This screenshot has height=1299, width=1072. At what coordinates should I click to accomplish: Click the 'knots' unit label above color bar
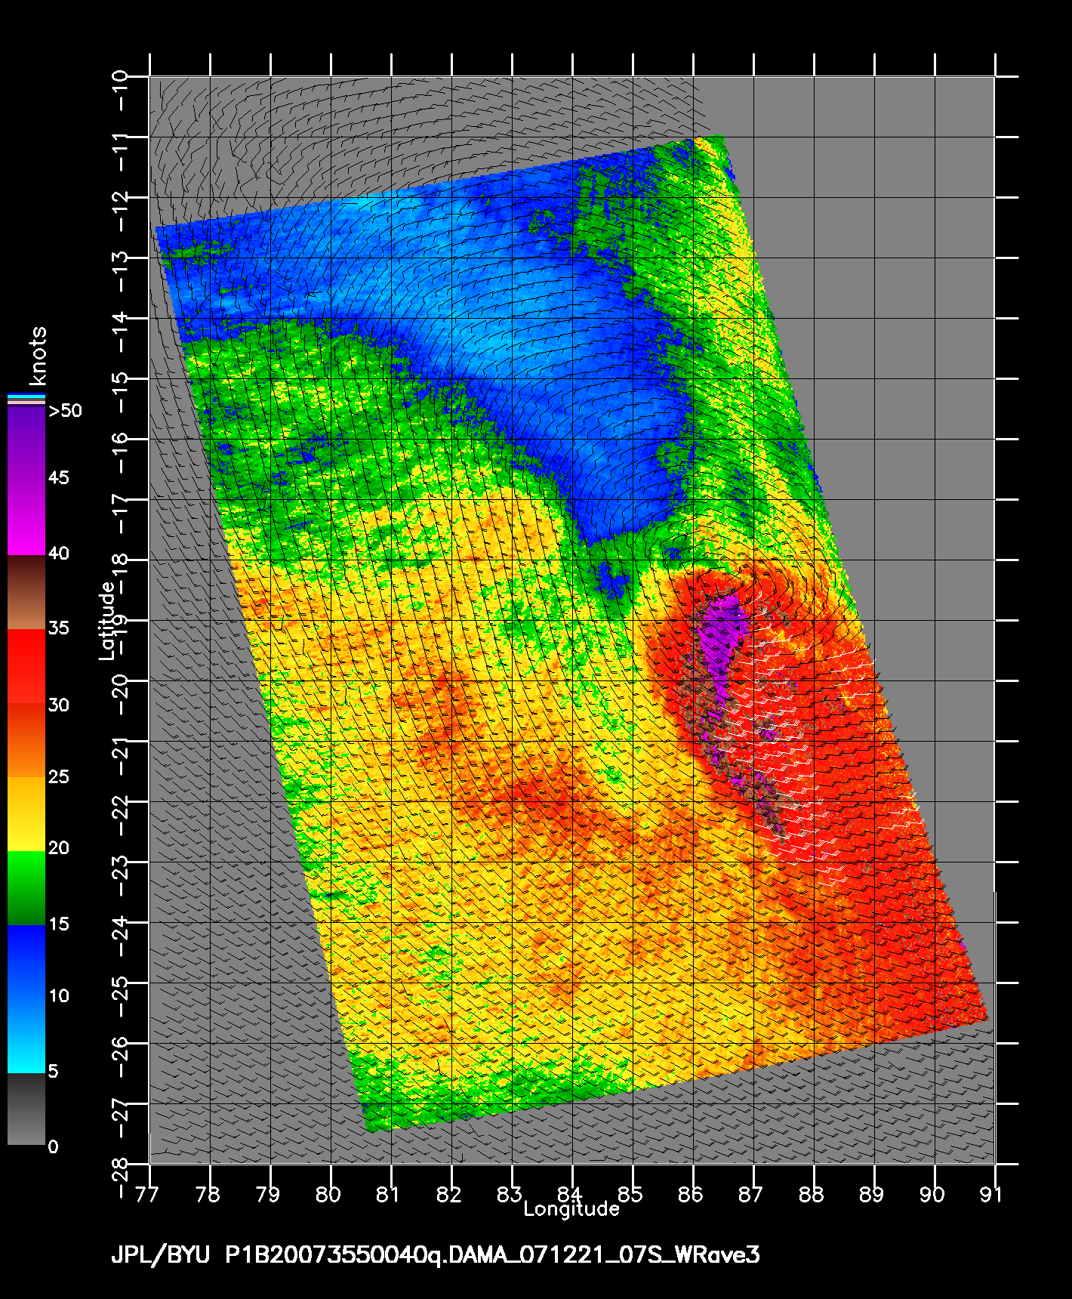[x=37, y=355]
